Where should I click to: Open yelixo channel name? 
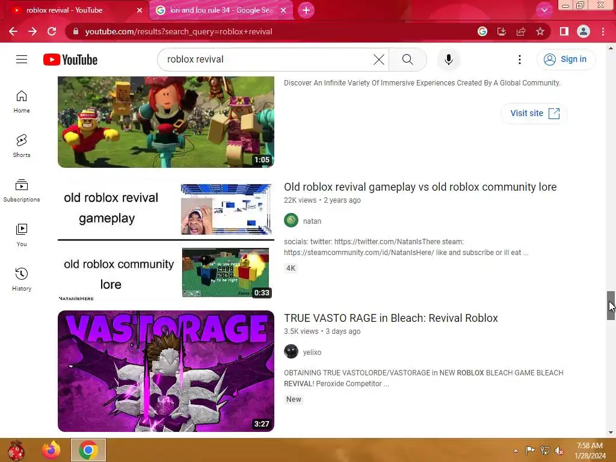pyautogui.click(x=312, y=353)
